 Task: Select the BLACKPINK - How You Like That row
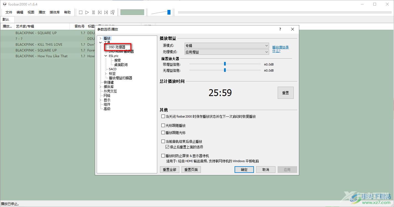(x=48, y=56)
